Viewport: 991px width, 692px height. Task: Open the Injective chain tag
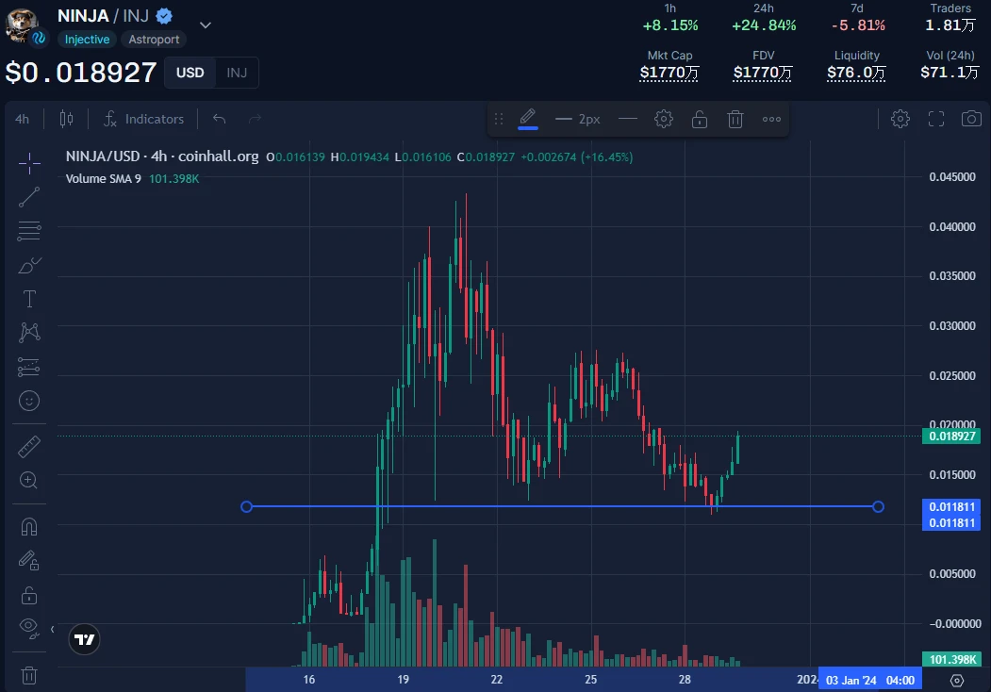(87, 40)
